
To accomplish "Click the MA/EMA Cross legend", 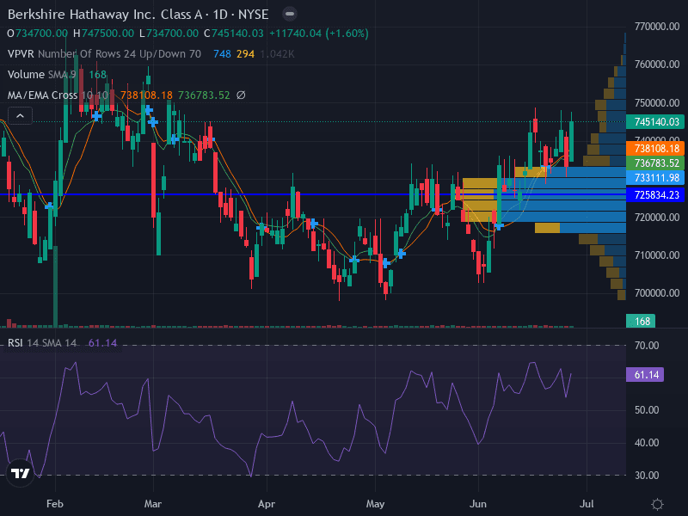I will tap(58, 95).
